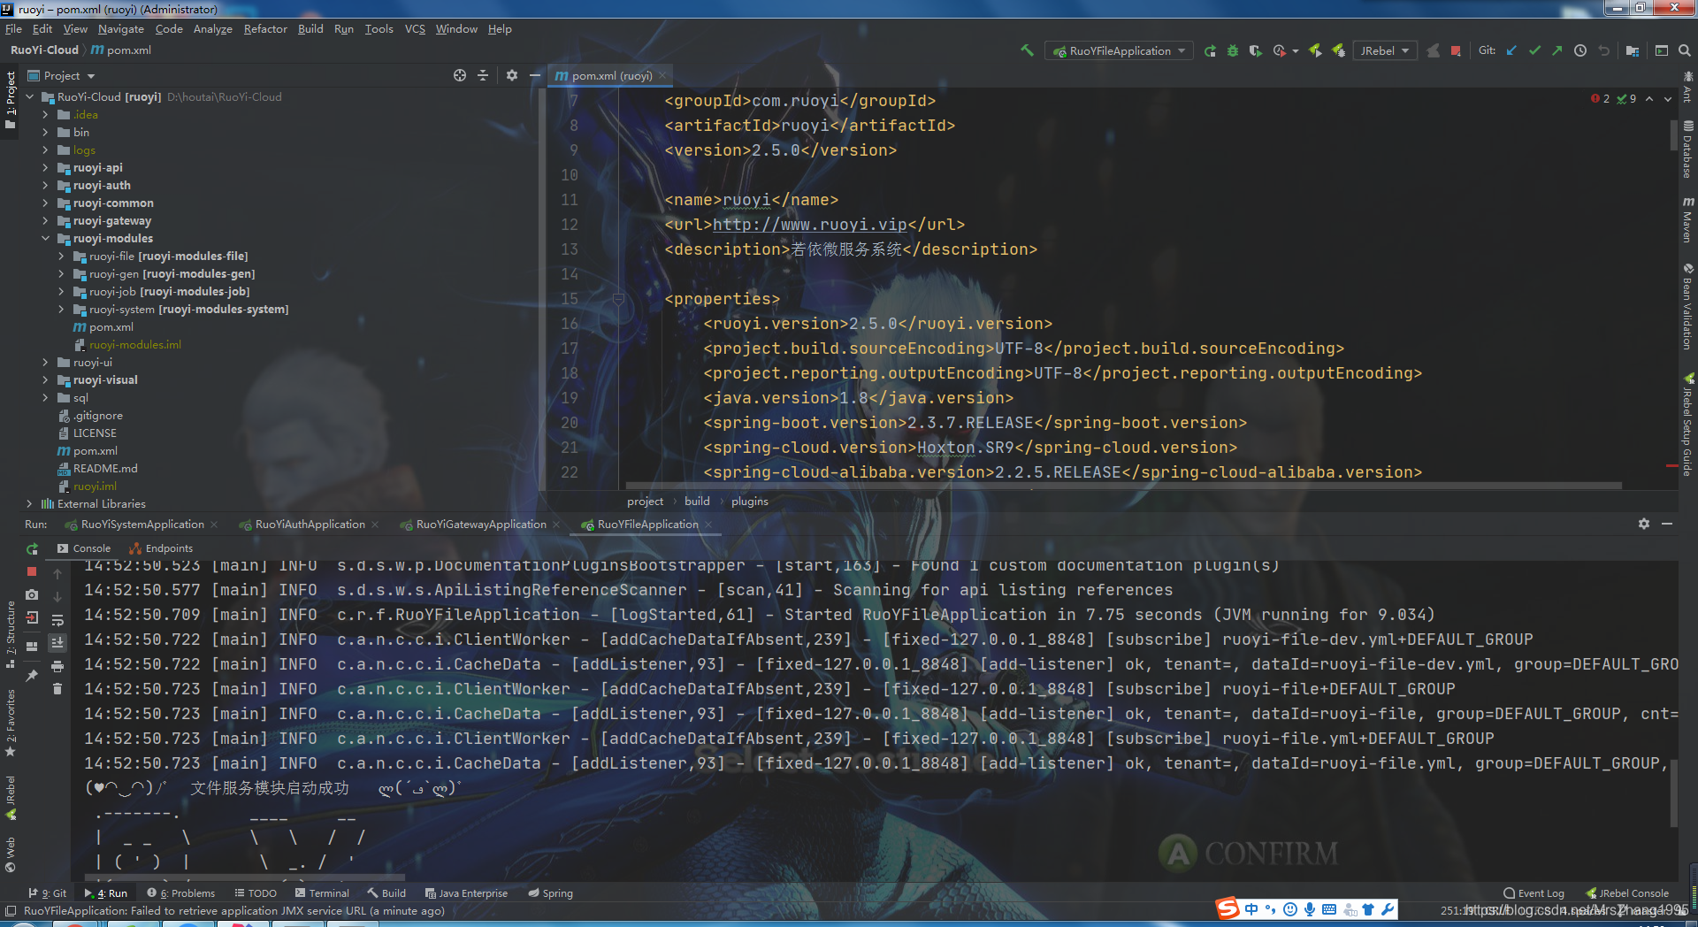Viewport: 1698px width, 927px height.
Task: Click 'build' in editor breadcrumb
Action: pos(697,501)
